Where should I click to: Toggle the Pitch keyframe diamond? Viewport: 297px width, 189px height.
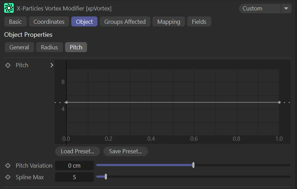coord(8,65)
